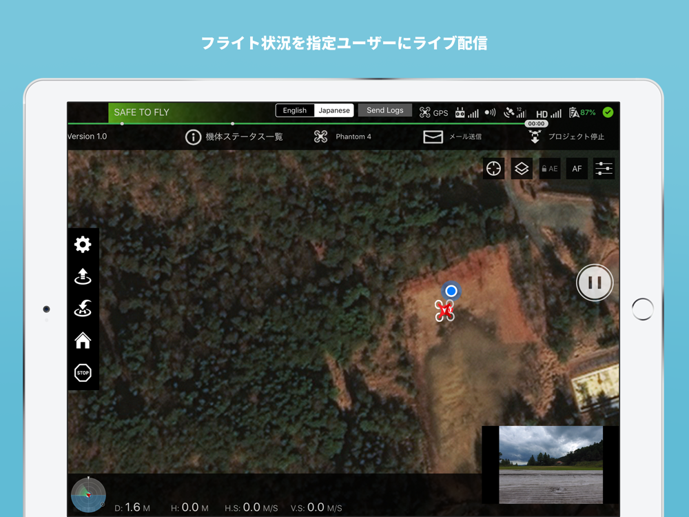The image size is (689, 517).
Task: Click メール送信 send mail button
Action: [x=452, y=136]
